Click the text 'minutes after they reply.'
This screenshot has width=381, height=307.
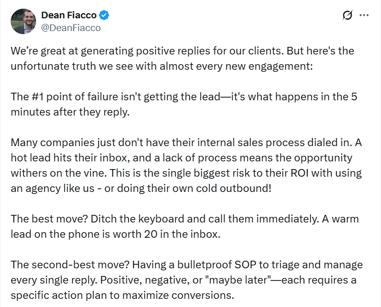pos(70,111)
